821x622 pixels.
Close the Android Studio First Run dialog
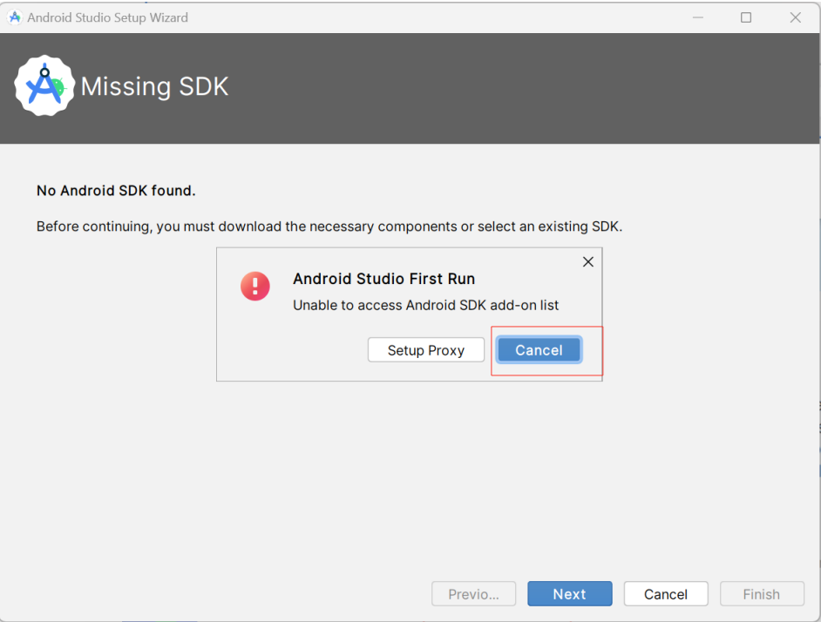588,262
